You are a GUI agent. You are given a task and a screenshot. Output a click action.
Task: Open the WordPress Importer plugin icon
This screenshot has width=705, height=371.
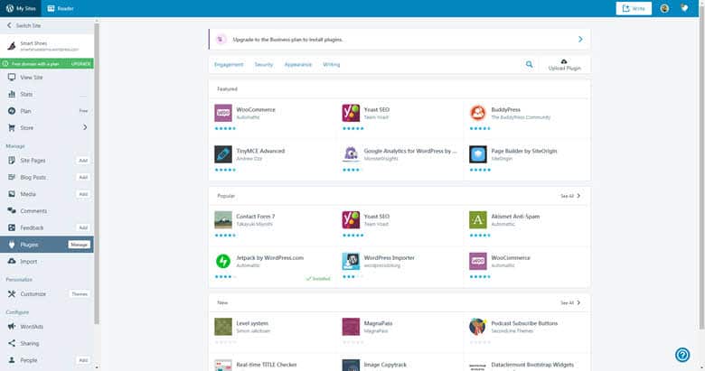point(351,261)
